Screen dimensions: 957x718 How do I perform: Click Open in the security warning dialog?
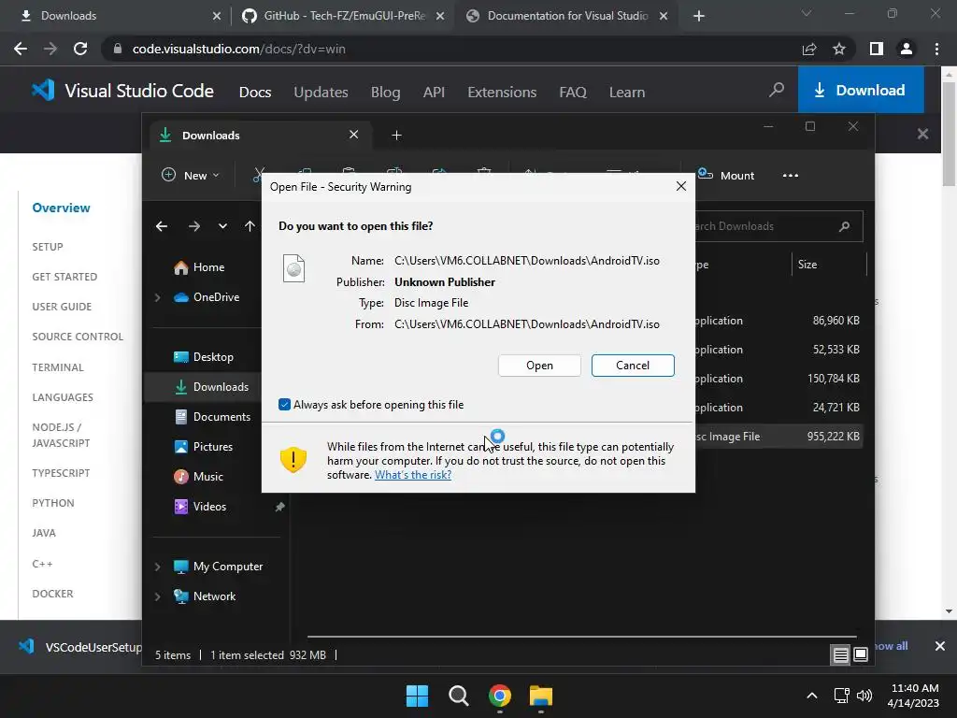click(x=539, y=366)
